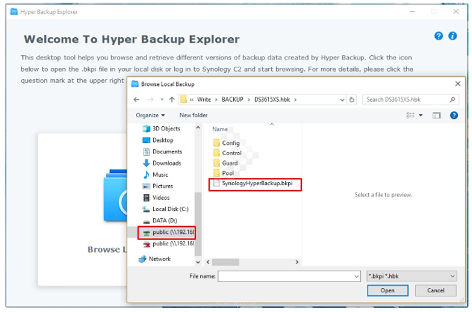The image size is (472, 312).
Task: Click the Up one level arrow
Action: pyautogui.click(x=172, y=100)
